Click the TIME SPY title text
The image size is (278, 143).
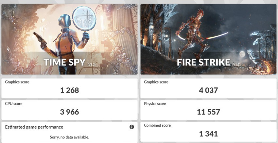coord(64,62)
